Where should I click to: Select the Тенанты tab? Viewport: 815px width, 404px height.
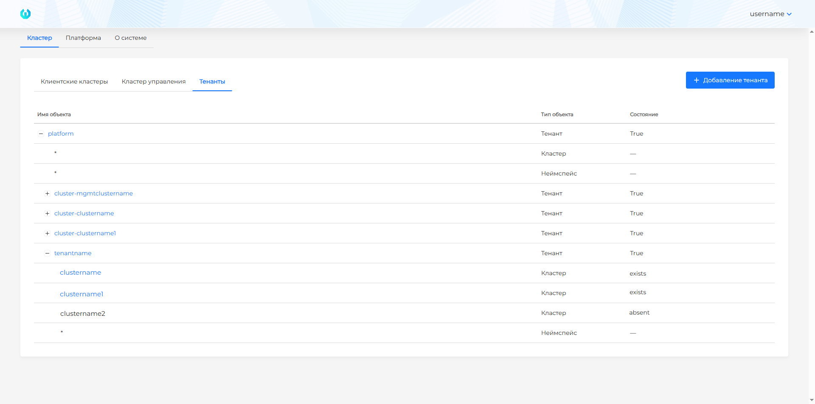click(x=212, y=81)
